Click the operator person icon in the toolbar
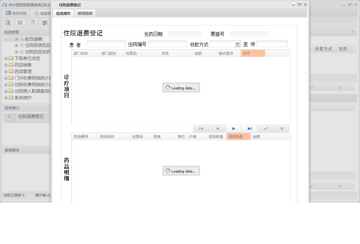Screen dimensions: 360x244 tap(45, 22)
